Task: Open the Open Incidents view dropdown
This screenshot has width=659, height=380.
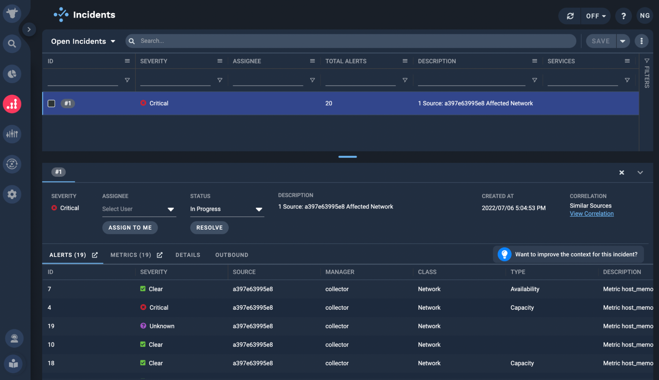Action: [83, 41]
